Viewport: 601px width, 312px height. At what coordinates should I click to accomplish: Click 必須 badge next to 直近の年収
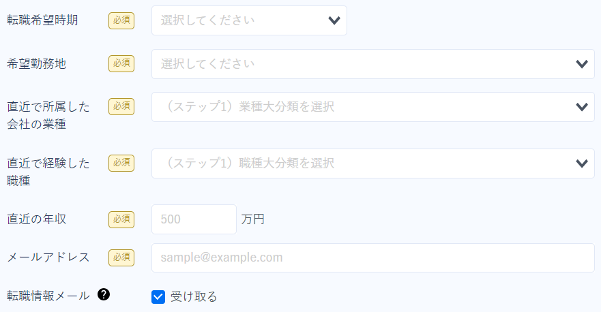(x=121, y=220)
